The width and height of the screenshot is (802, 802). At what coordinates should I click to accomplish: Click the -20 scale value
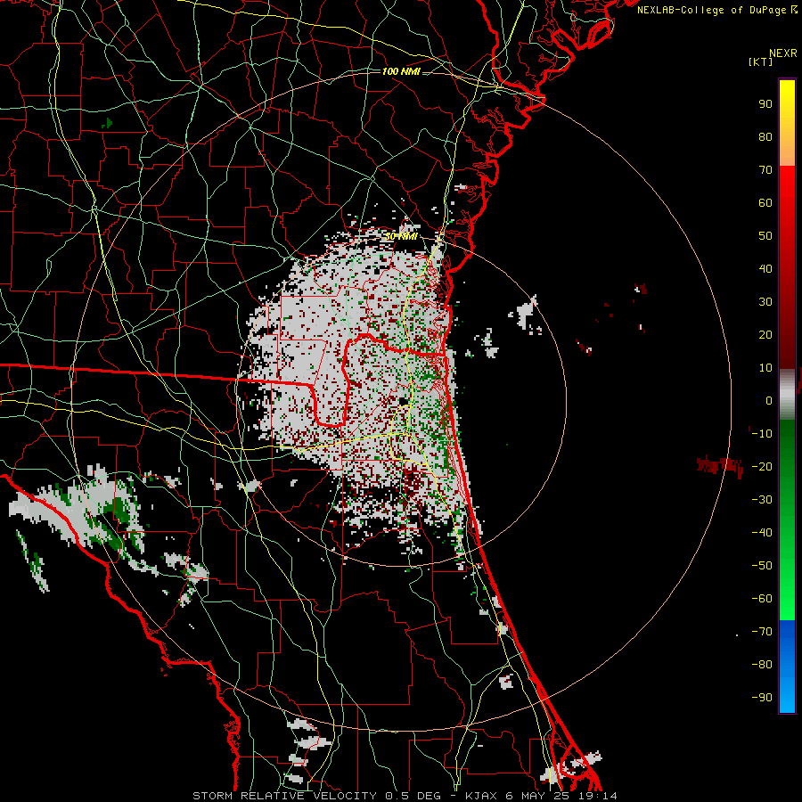tap(762, 466)
